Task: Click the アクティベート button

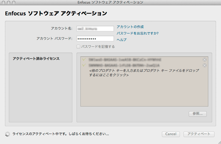Action: click(199, 134)
